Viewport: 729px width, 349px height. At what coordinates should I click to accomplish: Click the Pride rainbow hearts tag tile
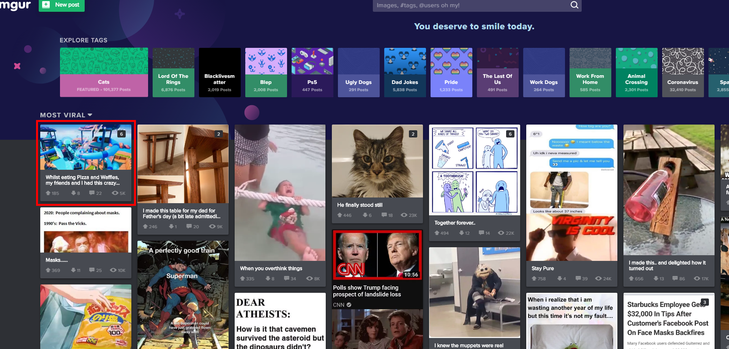tap(451, 72)
